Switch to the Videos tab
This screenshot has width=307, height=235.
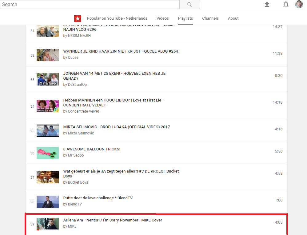(x=162, y=18)
